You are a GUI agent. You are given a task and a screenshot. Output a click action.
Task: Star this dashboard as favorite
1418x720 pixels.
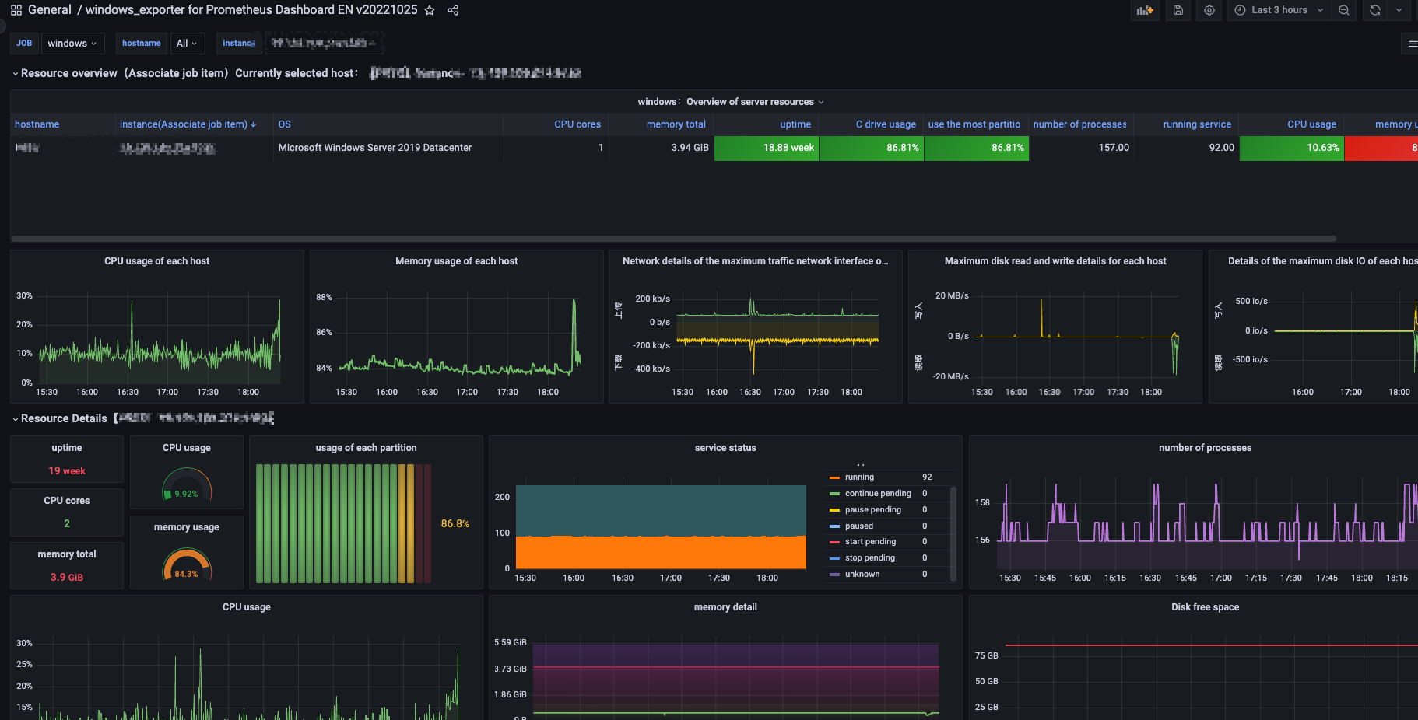tap(430, 10)
